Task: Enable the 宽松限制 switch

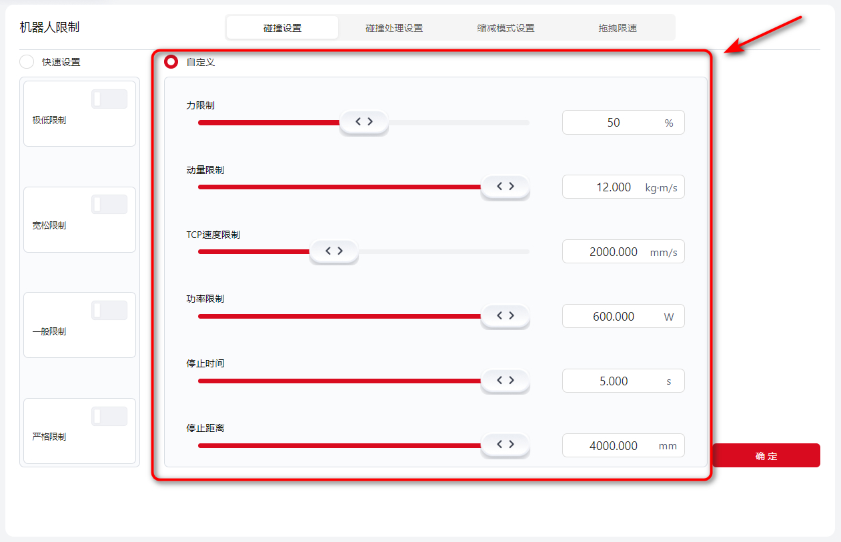Action: (109, 205)
